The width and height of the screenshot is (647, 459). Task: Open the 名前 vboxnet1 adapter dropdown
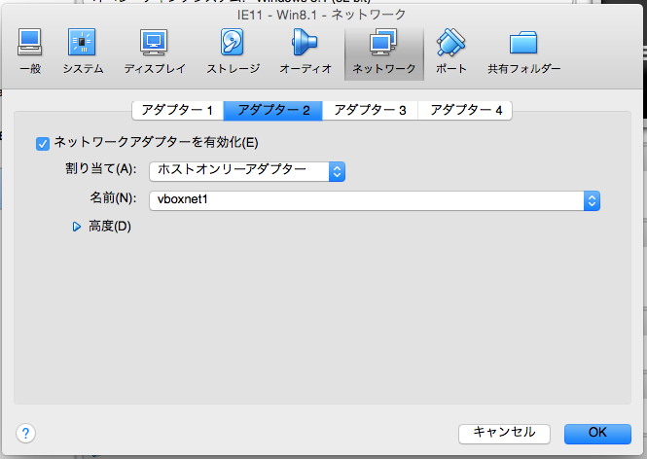tap(375, 199)
